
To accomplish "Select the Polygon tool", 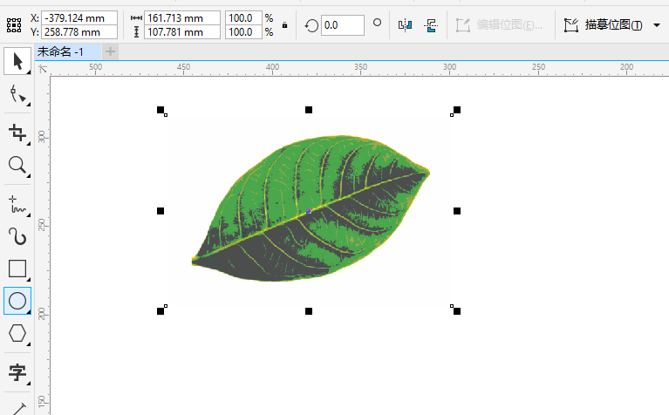I will pyautogui.click(x=17, y=333).
